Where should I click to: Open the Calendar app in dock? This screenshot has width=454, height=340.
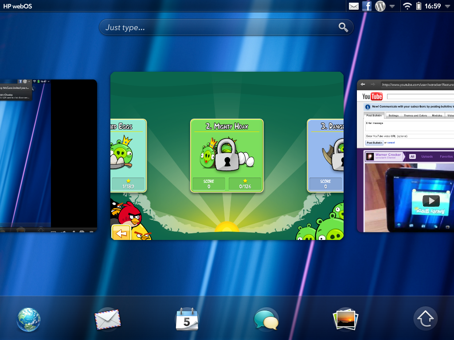pos(187,319)
